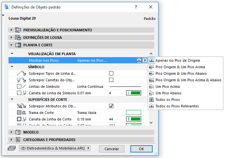Click icon next to Todos os Pisos option
The width and height of the screenshot is (225, 158).
pyautogui.click(x=151, y=100)
